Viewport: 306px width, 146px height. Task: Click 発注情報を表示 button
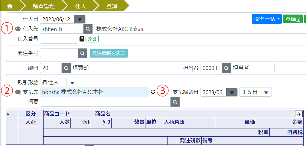coord(109,53)
